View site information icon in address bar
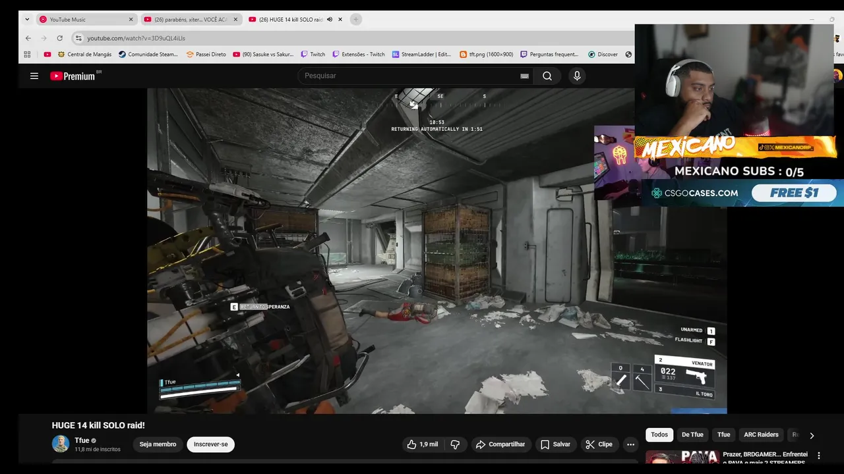This screenshot has width=844, height=474. [78, 38]
